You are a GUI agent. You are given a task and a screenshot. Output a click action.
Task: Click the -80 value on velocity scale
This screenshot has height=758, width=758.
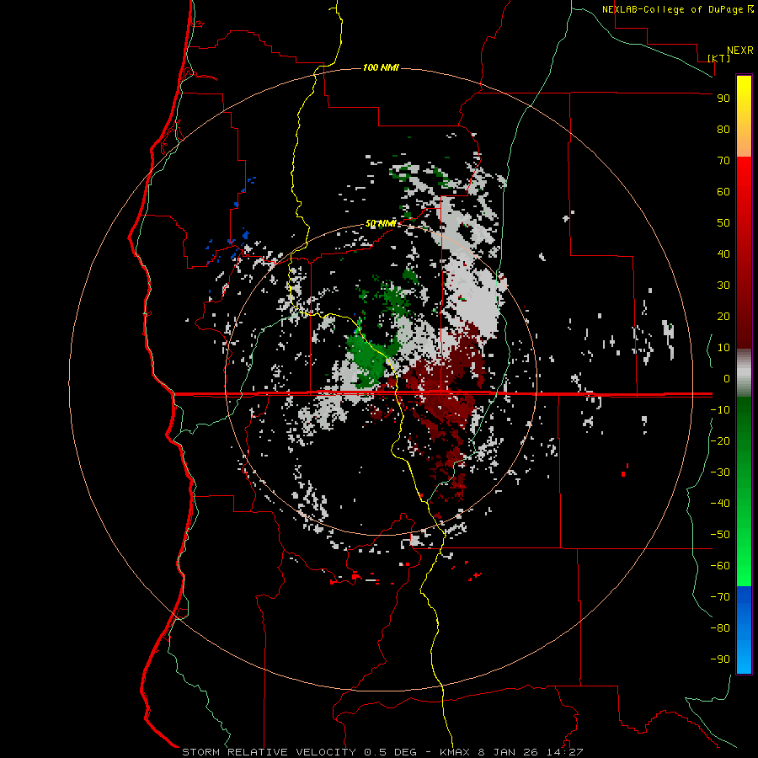720,628
